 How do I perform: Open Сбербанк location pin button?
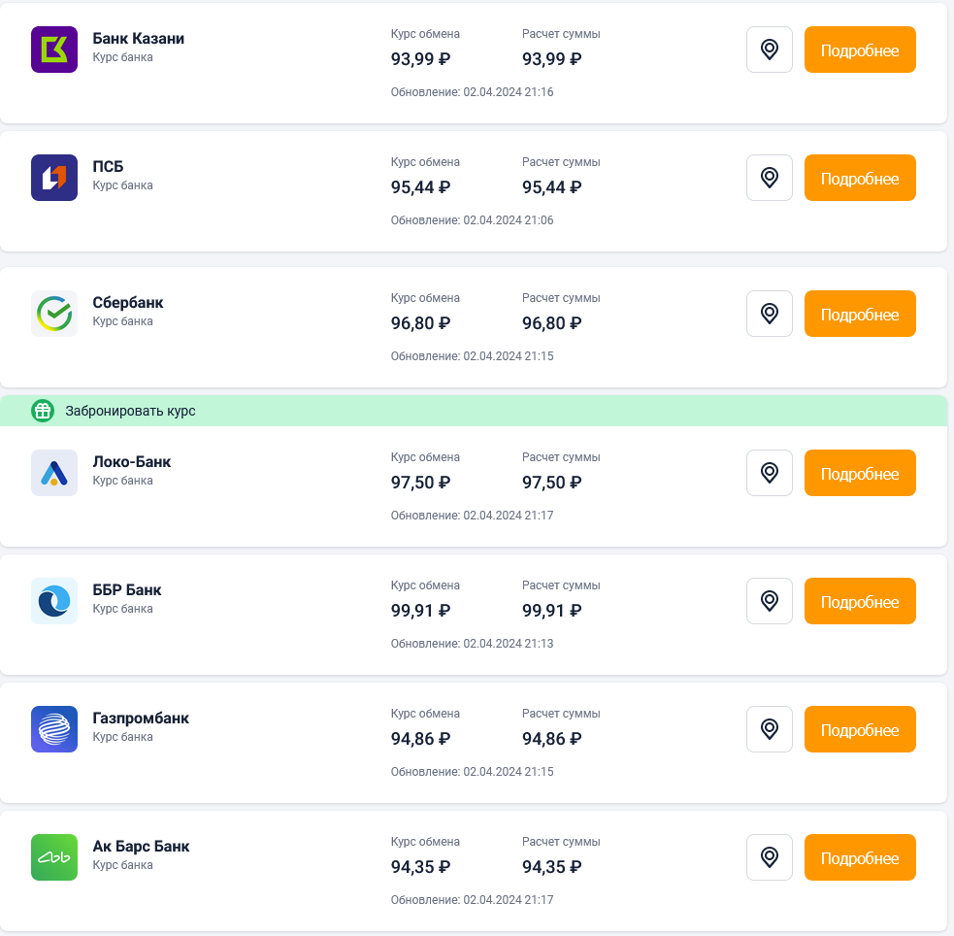click(x=770, y=314)
